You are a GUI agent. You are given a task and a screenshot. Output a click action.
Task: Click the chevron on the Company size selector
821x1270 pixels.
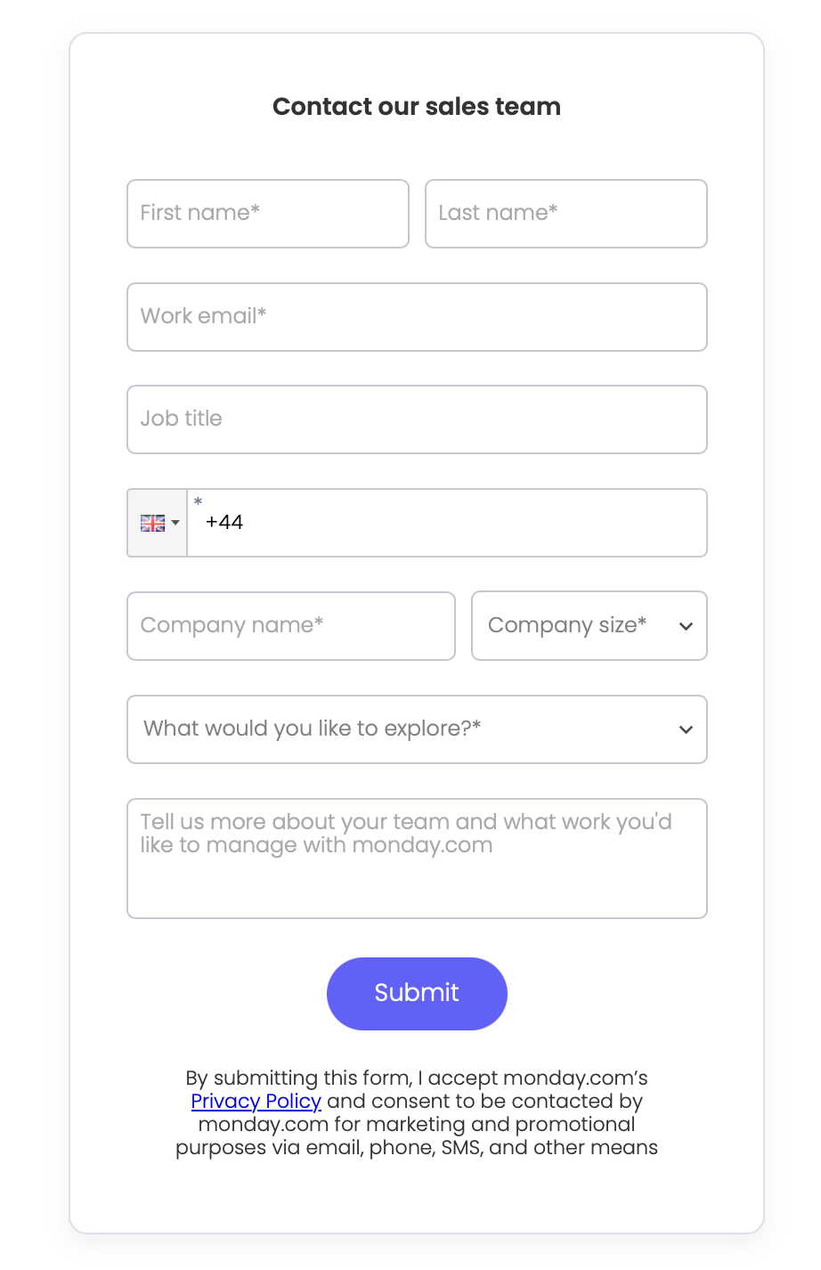pos(686,626)
